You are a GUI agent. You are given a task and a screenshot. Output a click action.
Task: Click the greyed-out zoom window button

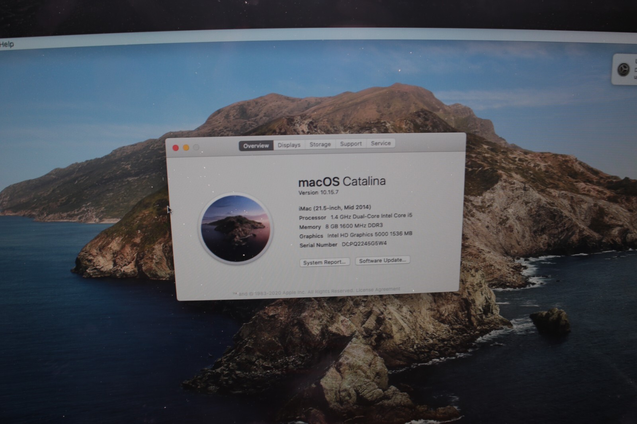click(x=196, y=147)
